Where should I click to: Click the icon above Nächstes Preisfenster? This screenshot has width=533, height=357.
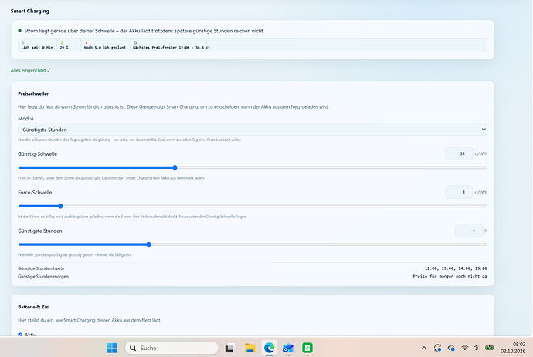coord(135,42)
